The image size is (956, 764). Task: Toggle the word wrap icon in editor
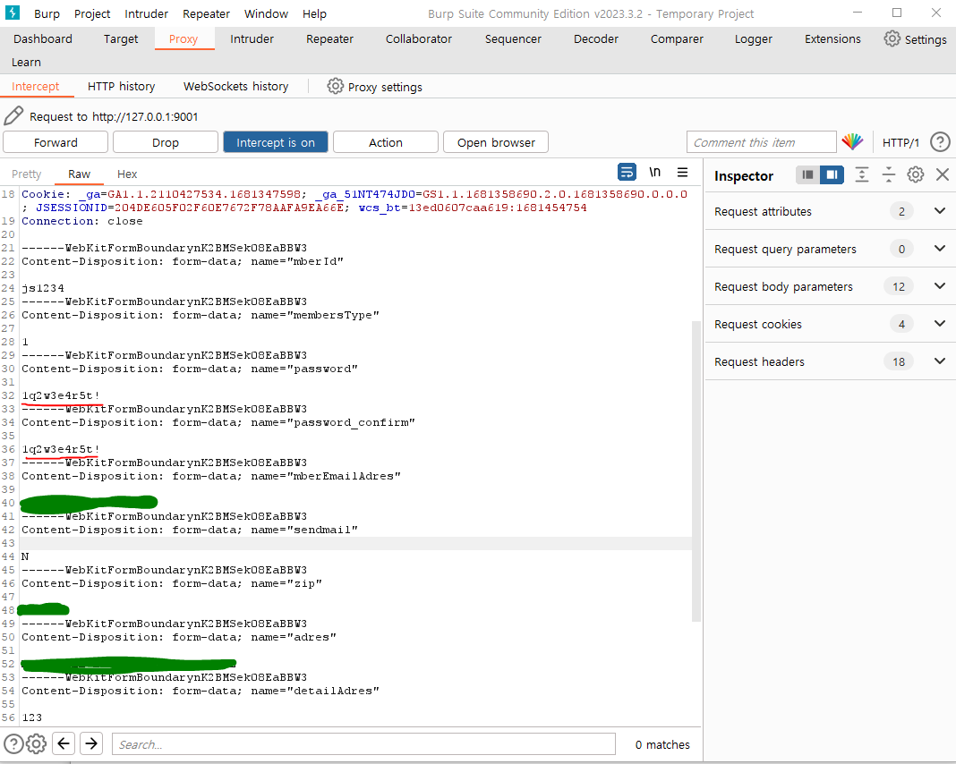(627, 173)
